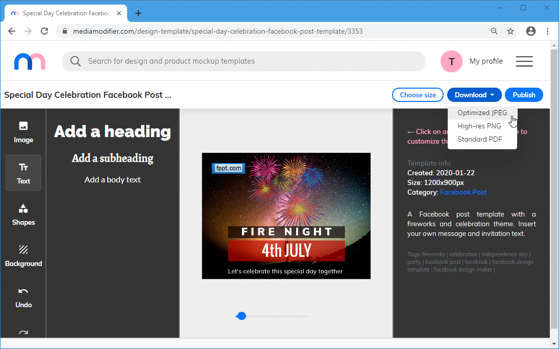Select FIRE NIGHT text on canvas
This screenshot has height=349, width=559.
(x=286, y=232)
